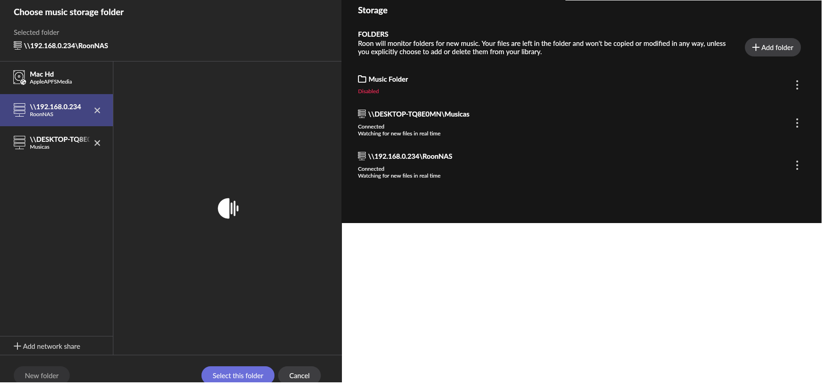Click the Roon loading logo in the center
This screenshot has height=386, width=822.
tap(228, 208)
